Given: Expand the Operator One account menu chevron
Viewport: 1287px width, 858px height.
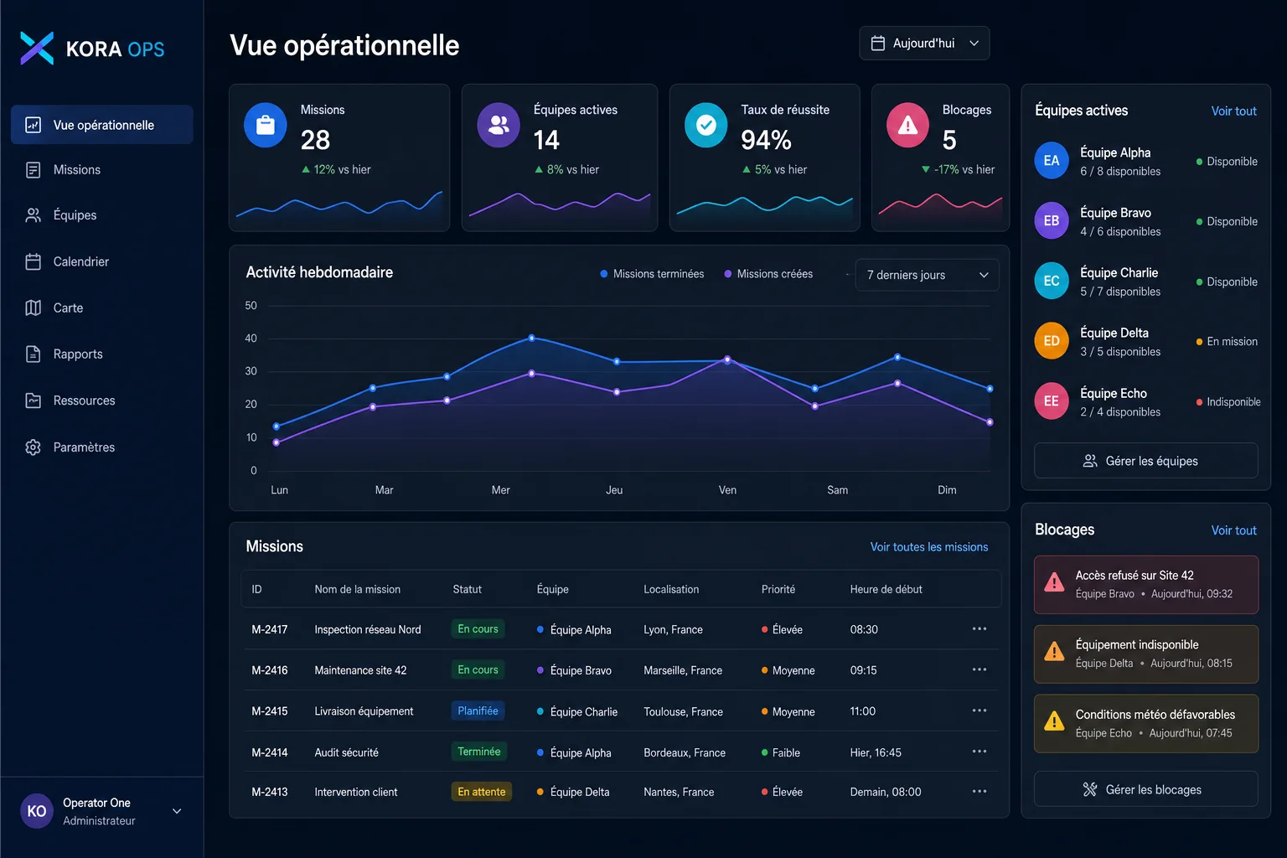Looking at the screenshot, I should point(177,811).
